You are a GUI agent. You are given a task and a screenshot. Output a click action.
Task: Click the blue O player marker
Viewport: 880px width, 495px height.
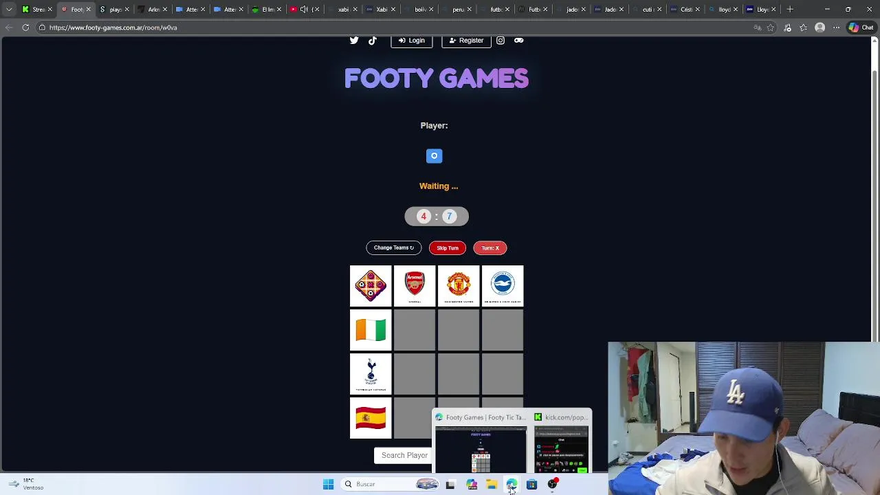tap(434, 156)
